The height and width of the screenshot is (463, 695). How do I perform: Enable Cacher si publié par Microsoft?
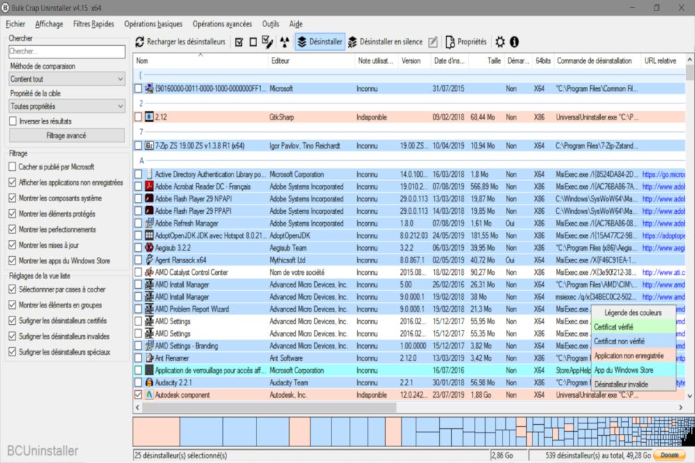pos(13,167)
